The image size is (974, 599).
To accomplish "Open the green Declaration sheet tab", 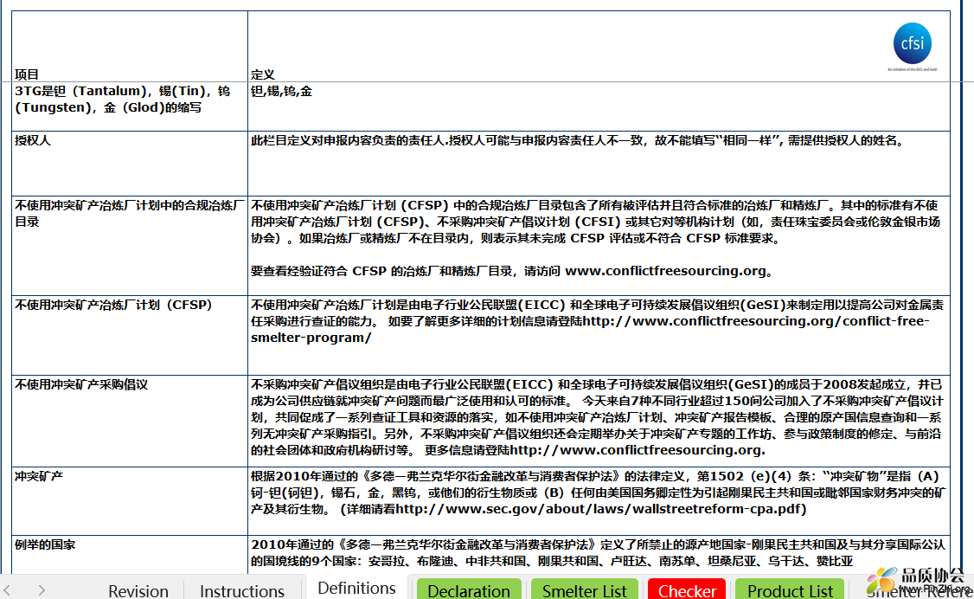I will point(468,590).
